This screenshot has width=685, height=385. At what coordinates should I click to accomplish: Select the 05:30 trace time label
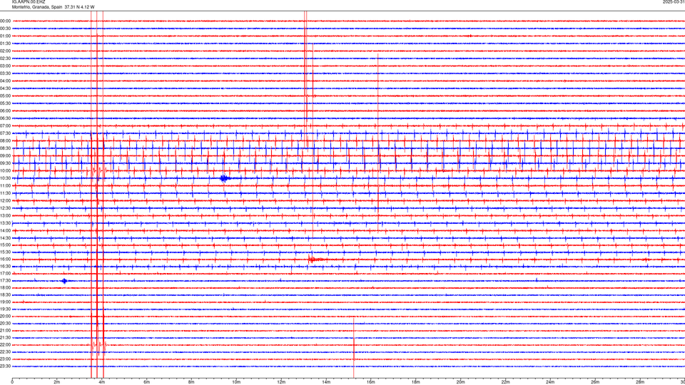[6, 103]
